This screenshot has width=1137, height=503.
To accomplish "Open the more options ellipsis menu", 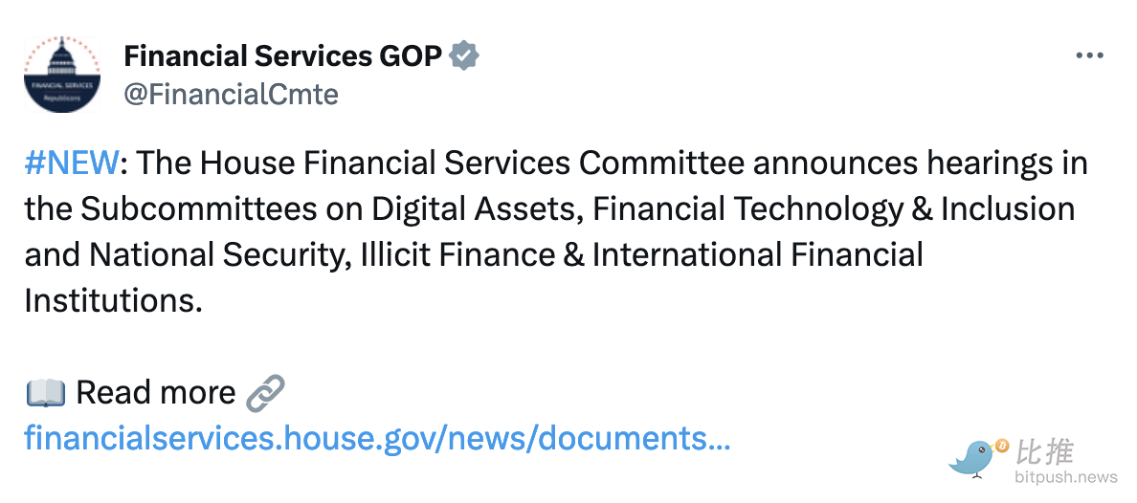I will click(x=1089, y=56).
